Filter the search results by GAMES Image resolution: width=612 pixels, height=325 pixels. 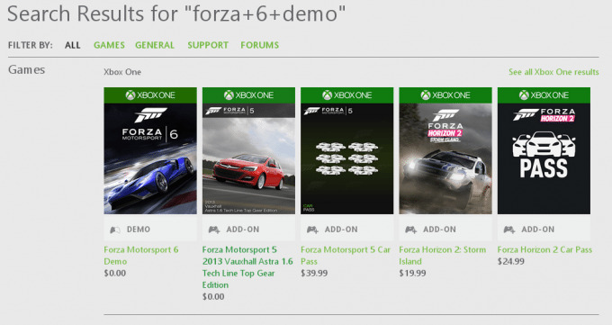[109, 45]
